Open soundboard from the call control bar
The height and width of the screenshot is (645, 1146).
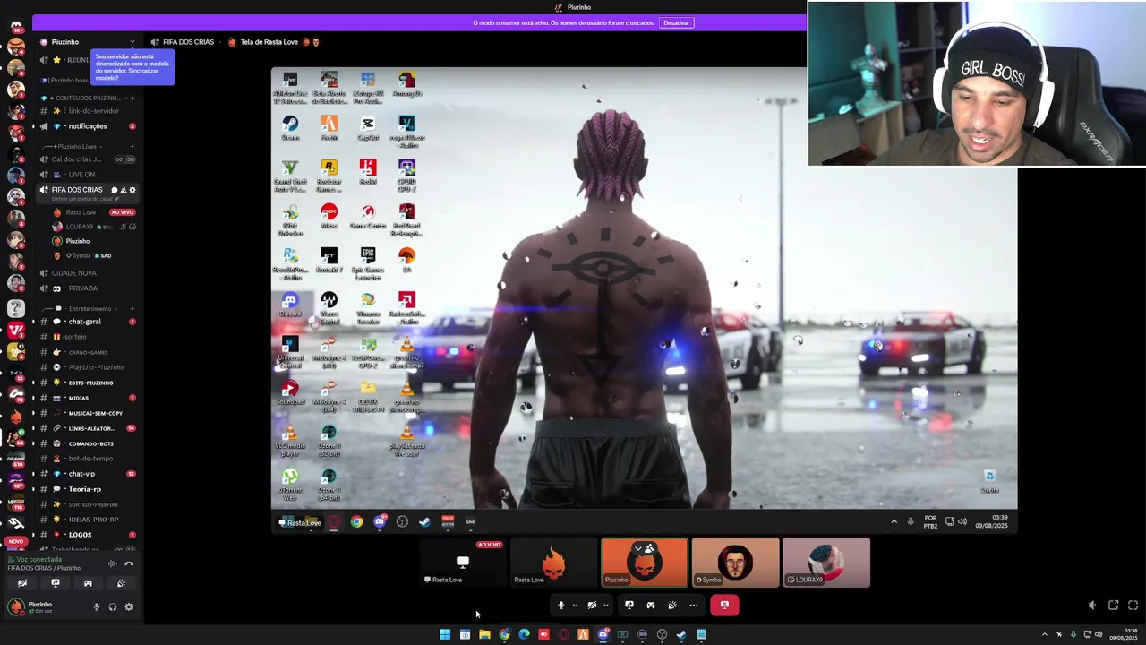pyautogui.click(x=672, y=605)
